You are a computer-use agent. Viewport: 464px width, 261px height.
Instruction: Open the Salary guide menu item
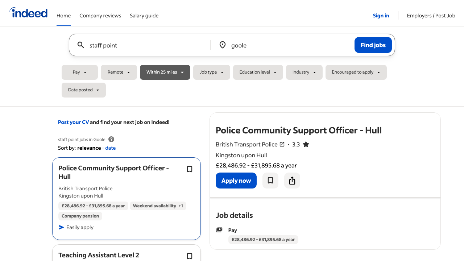tap(144, 16)
